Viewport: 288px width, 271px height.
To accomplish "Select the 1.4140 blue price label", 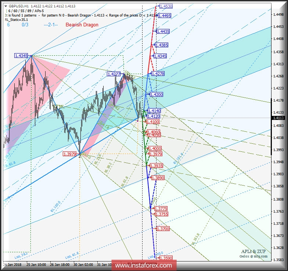I will [154, 111].
